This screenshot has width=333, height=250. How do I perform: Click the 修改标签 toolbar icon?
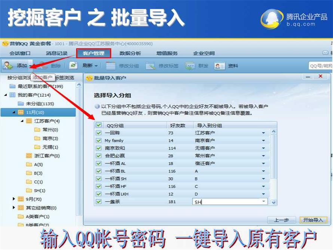click(x=150, y=66)
